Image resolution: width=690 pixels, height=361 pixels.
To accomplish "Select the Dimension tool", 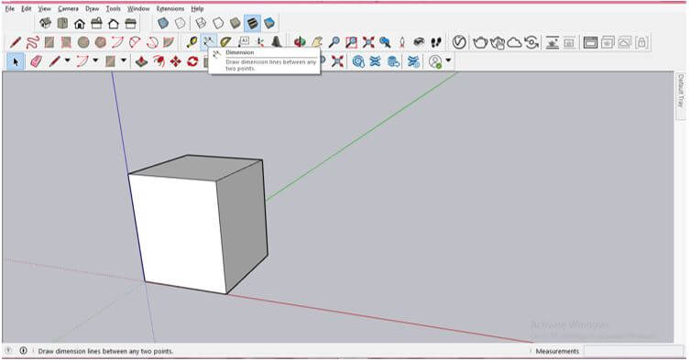I will [x=209, y=42].
